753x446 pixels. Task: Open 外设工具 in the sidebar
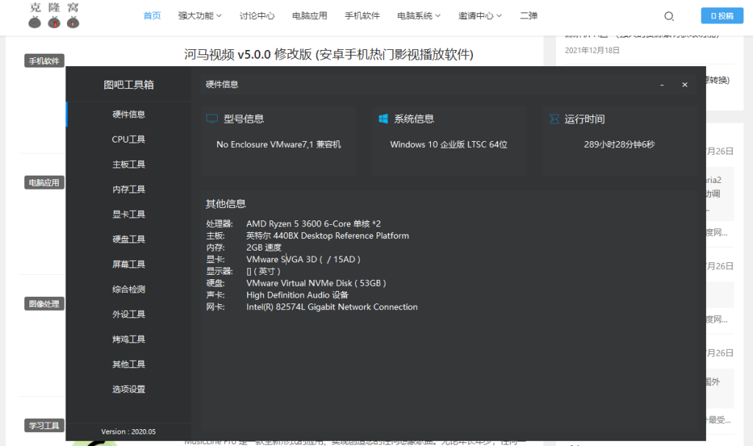point(129,314)
